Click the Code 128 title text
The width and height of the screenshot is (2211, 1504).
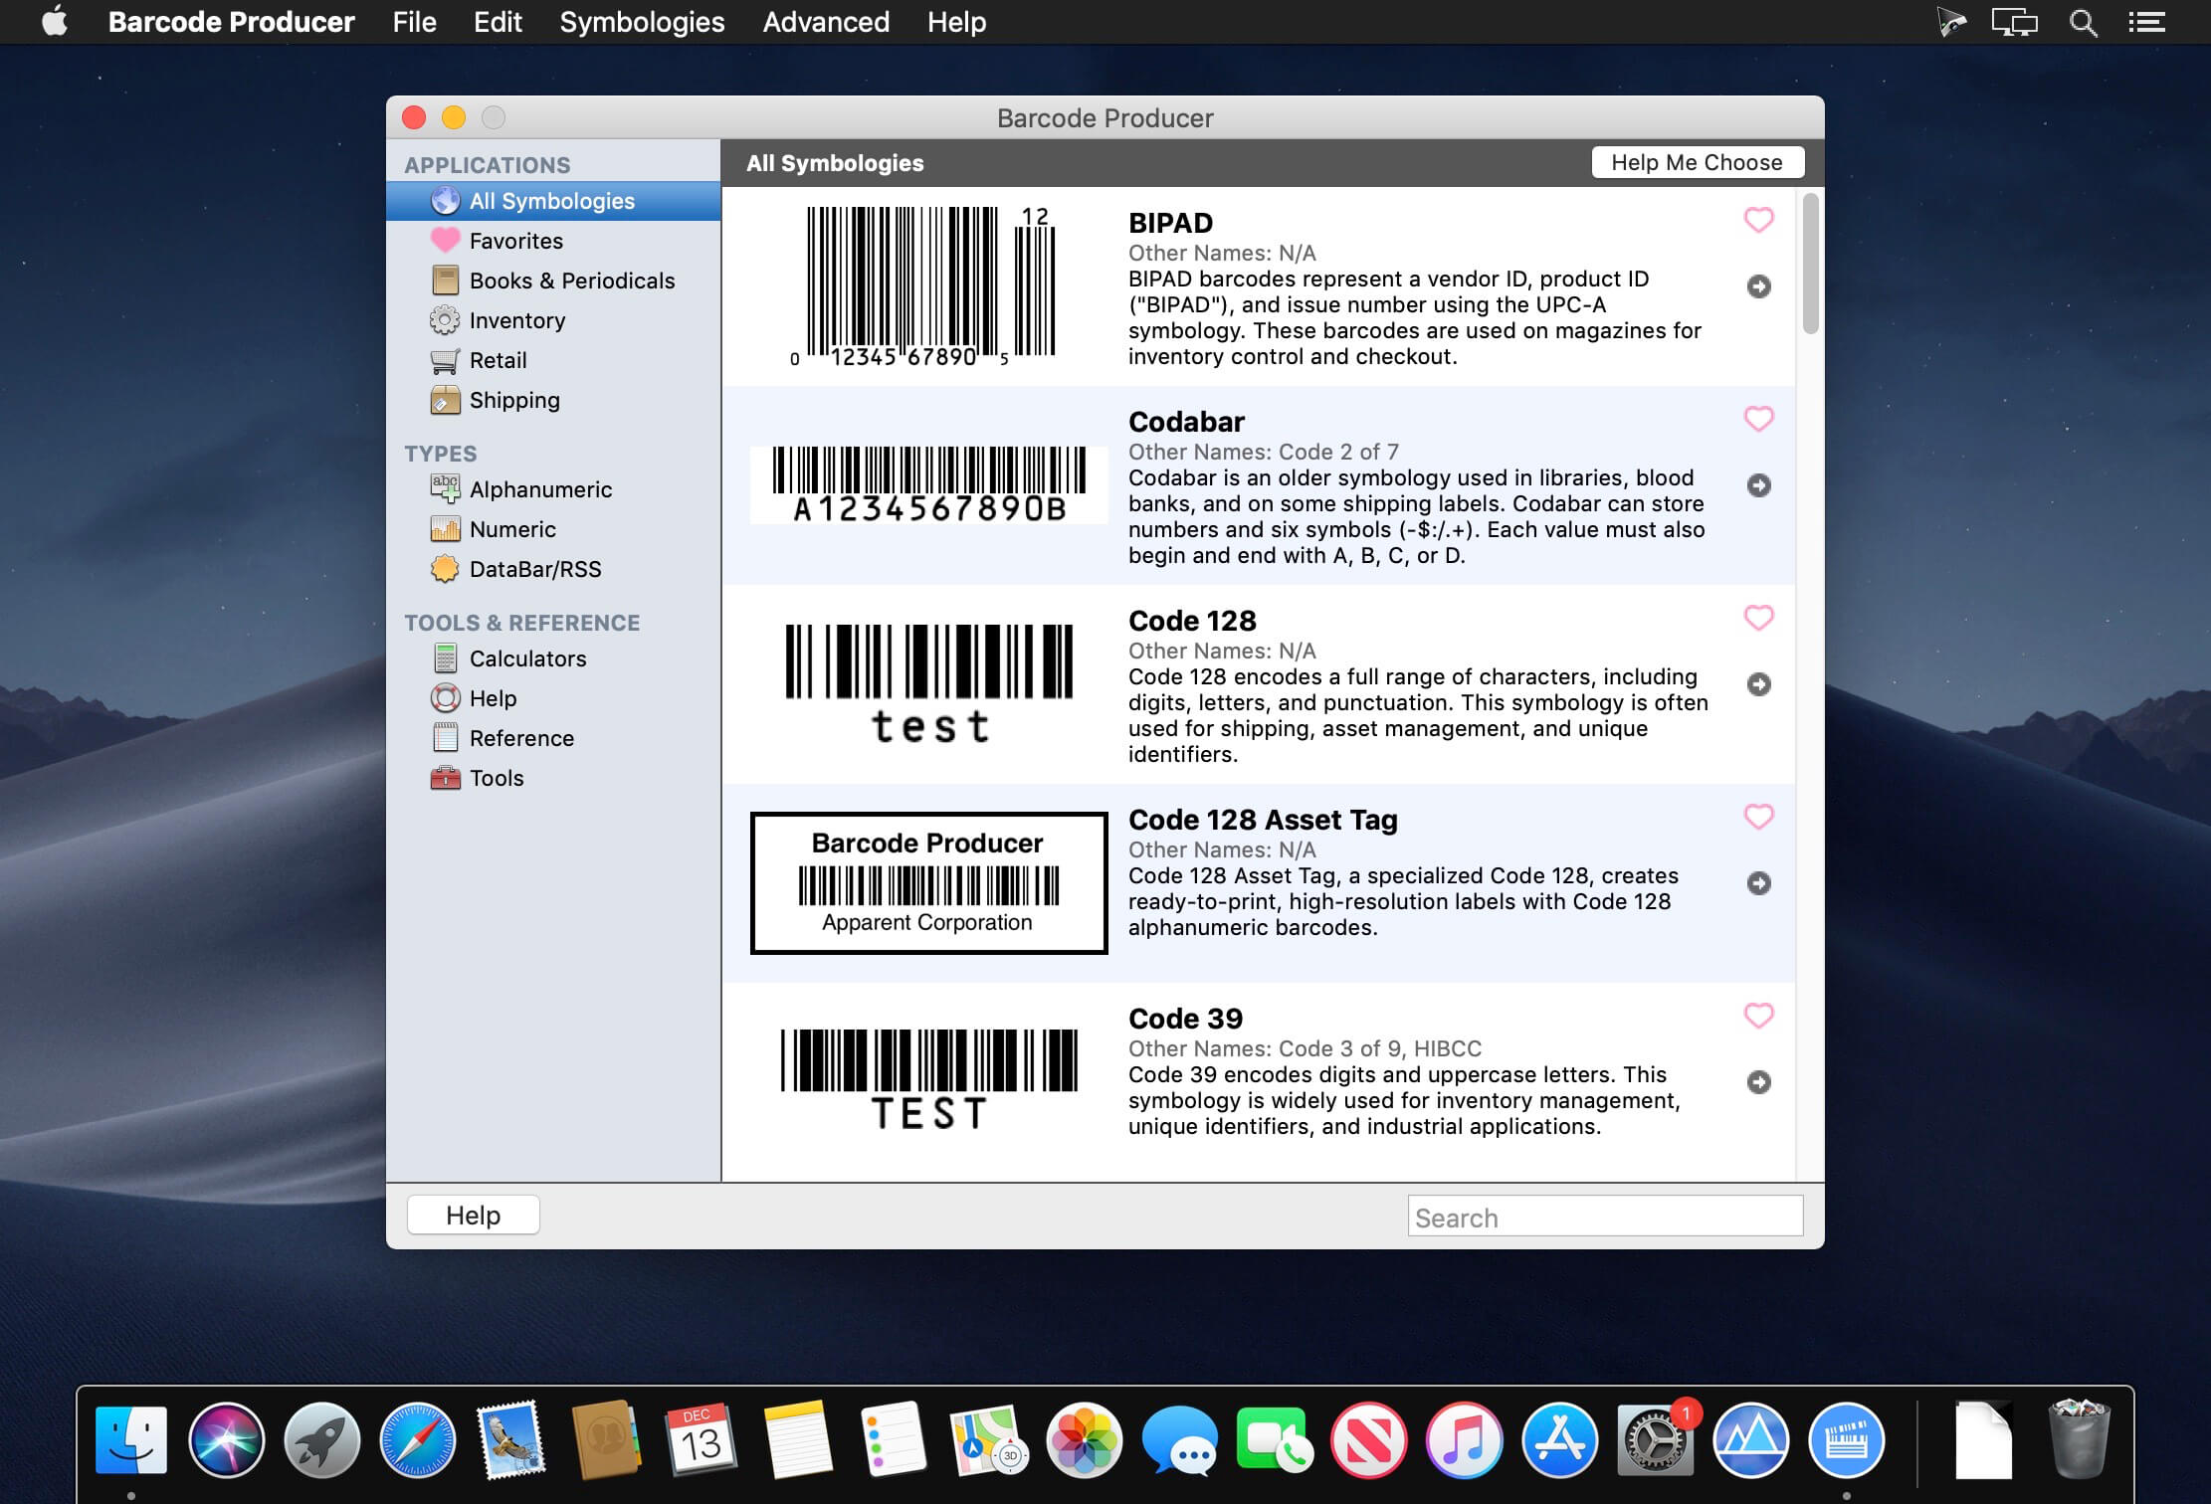tap(1192, 621)
